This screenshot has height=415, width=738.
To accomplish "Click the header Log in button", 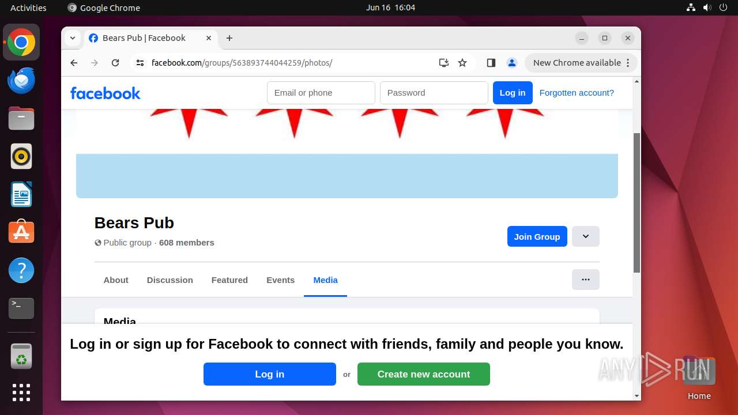I will click(x=513, y=93).
